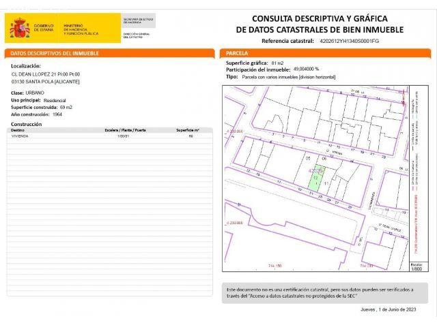Click the 'VIVIENDA' table cell
The image size is (437, 327).
[20, 136]
